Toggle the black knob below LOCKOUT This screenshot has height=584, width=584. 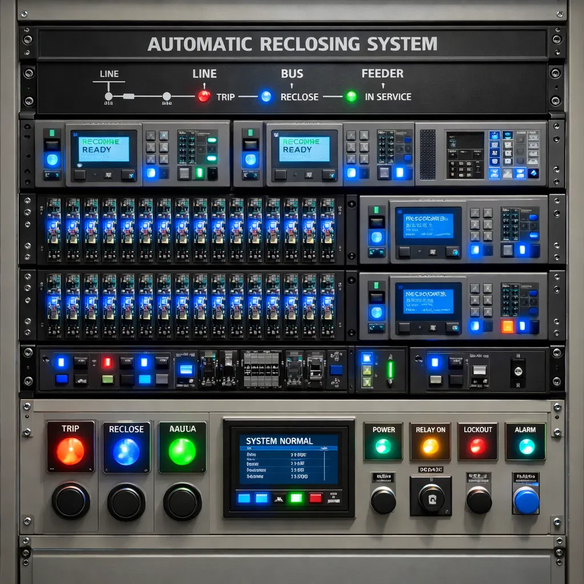pos(478,500)
